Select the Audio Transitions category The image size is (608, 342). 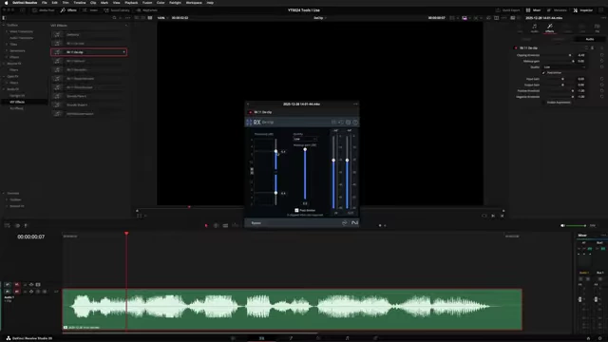pos(21,38)
